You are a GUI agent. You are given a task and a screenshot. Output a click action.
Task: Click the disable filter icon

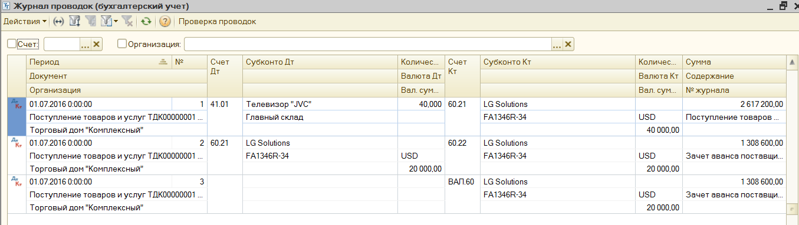[x=127, y=22]
